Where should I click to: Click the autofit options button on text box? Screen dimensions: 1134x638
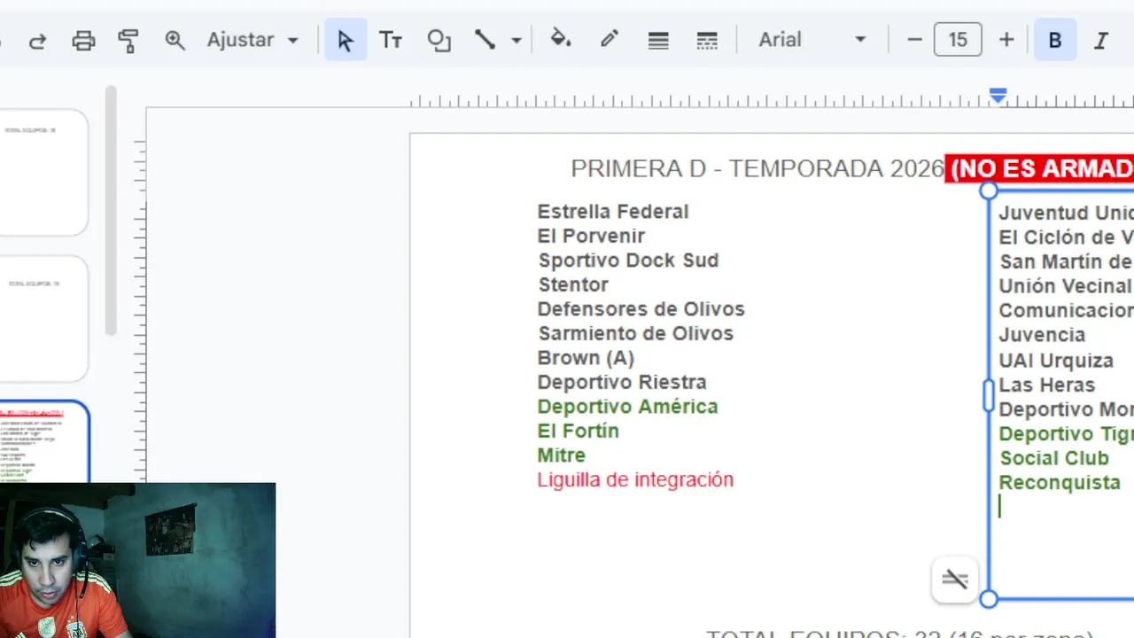(955, 580)
